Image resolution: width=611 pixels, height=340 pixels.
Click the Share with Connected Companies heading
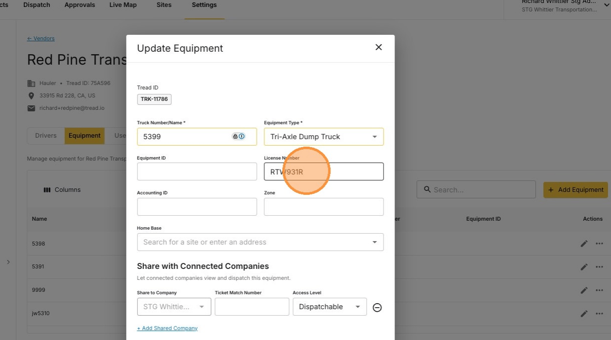(x=203, y=266)
